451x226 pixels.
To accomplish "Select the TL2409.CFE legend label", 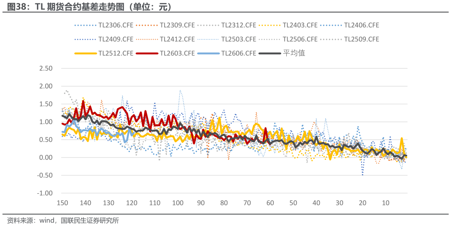I will click(x=116, y=39).
